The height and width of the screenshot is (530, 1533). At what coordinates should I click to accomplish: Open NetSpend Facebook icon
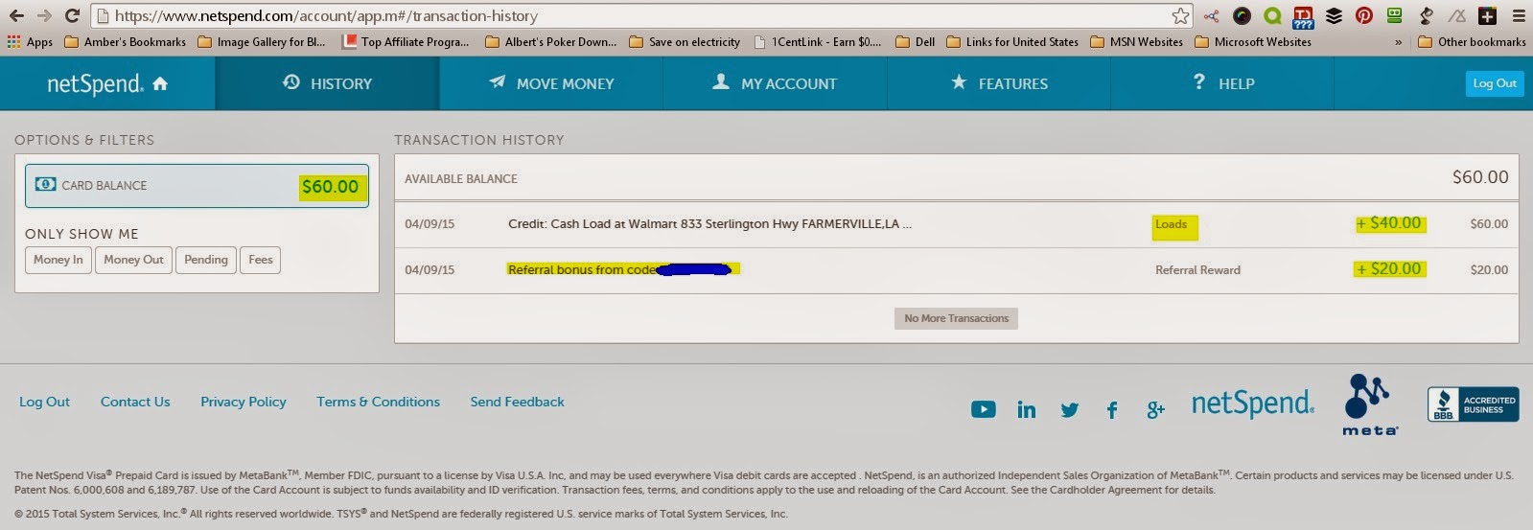click(1112, 410)
